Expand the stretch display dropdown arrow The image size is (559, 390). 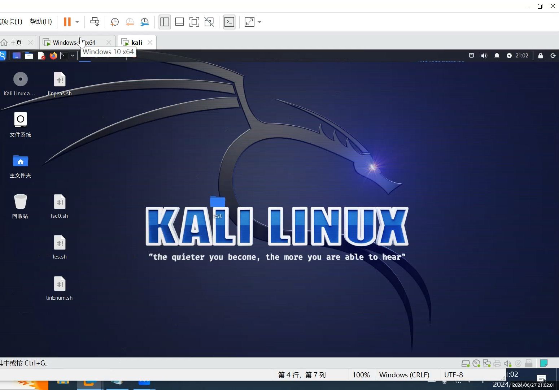coord(259,22)
